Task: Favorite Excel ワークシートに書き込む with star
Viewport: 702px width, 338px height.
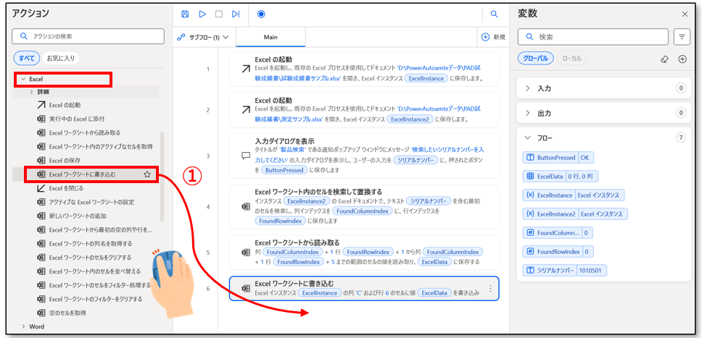Action: click(x=147, y=174)
